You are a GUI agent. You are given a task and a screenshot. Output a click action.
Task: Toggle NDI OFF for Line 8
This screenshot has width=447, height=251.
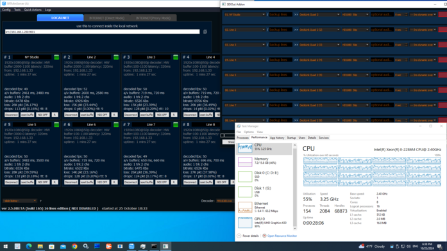click(x=221, y=182)
